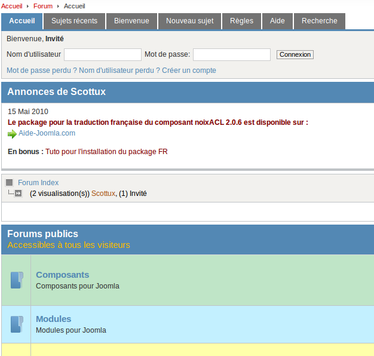Viewport: 374px width, 356px height.
Task: Go to the Aide tab
Action: (x=277, y=21)
